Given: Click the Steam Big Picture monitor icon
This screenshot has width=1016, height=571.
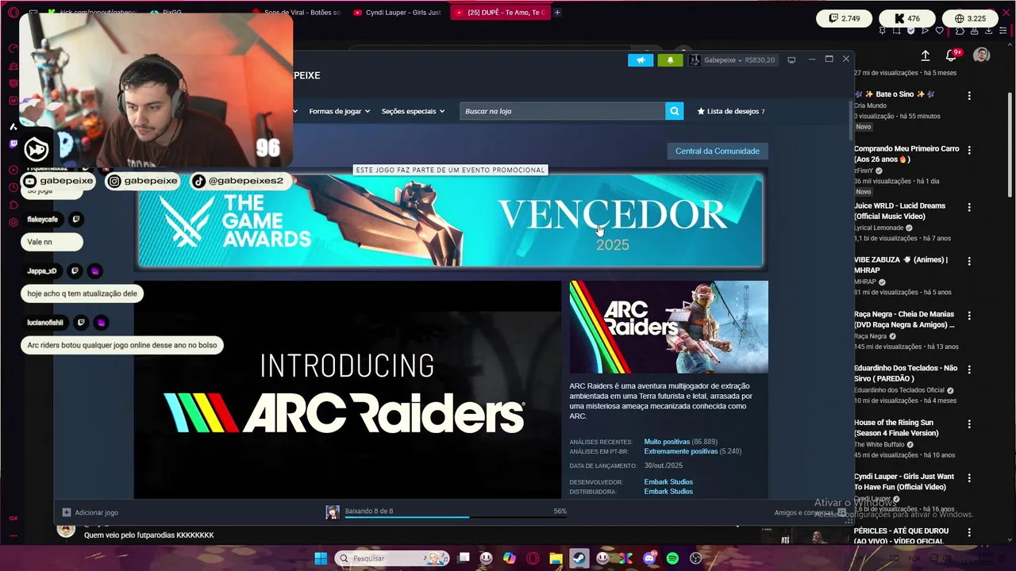Looking at the screenshot, I should [791, 60].
